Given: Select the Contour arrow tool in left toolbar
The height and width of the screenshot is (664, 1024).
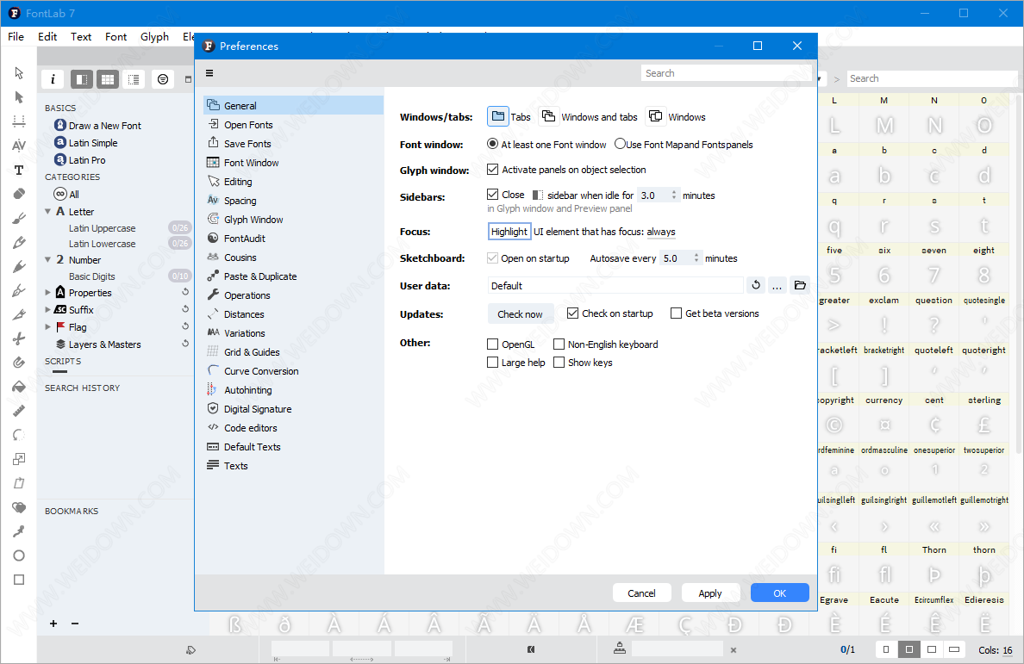Looking at the screenshot, I should click(x=19, y=72).
